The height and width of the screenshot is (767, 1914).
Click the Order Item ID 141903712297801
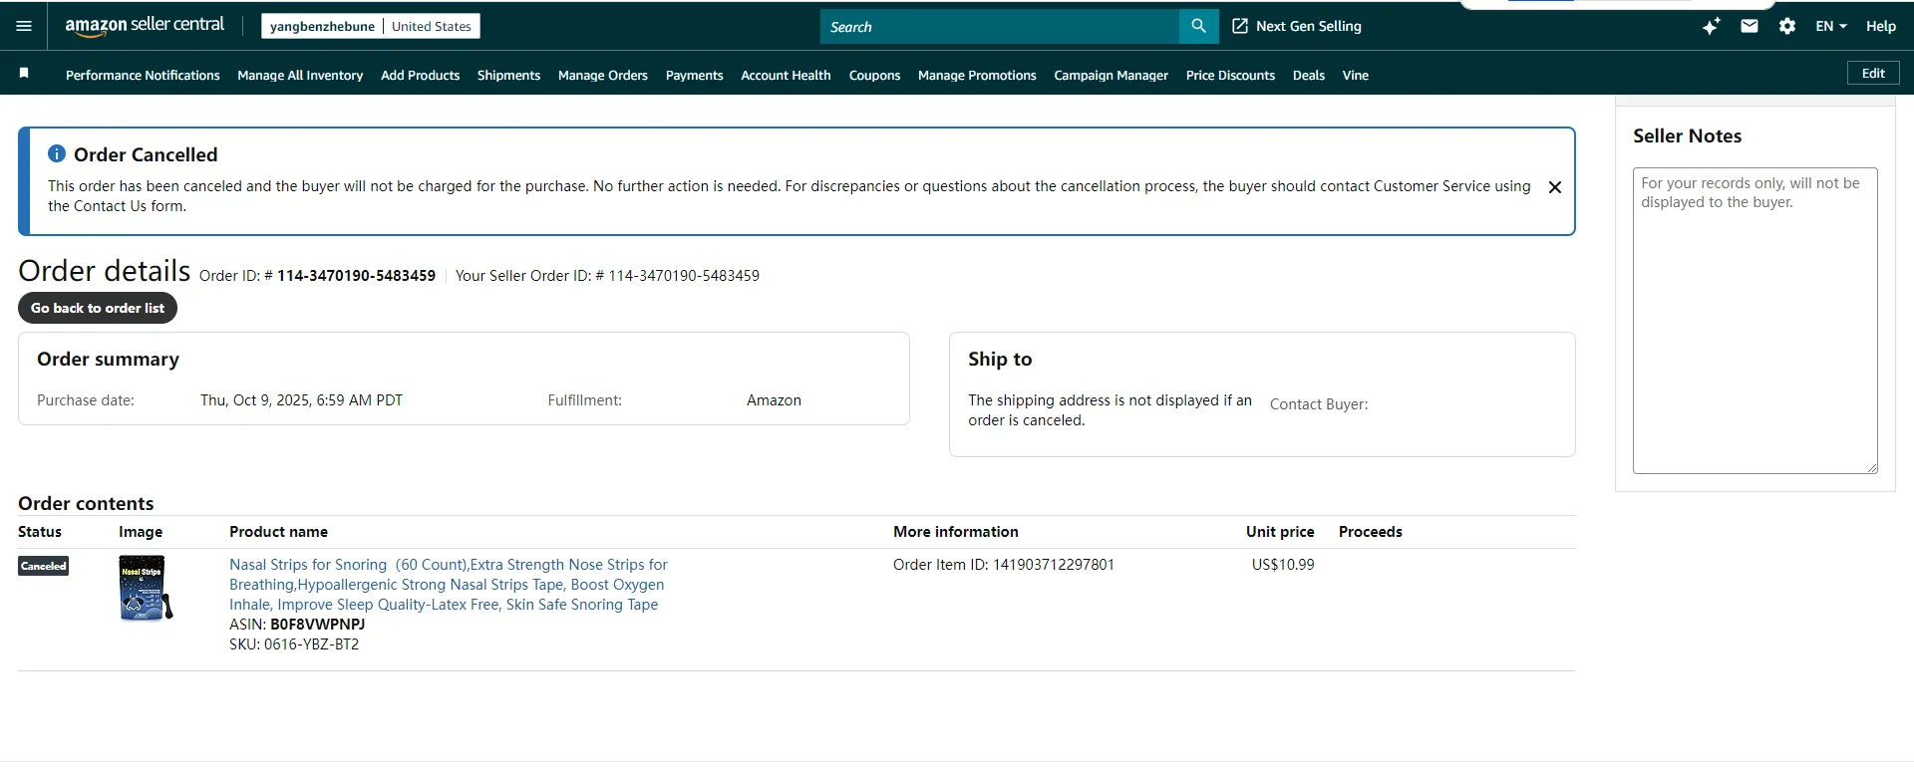1004,565
